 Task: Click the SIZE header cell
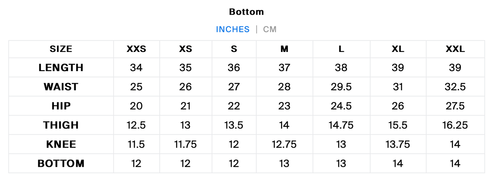tap(61, 49)
